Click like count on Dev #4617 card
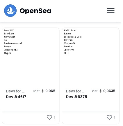This screenshot has width=123, height=126. pyautogui.click(x=55, y=117)
